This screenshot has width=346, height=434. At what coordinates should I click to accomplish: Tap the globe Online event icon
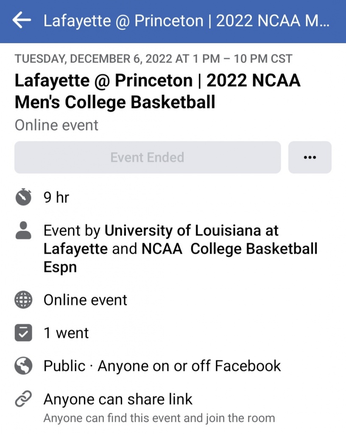23,300
